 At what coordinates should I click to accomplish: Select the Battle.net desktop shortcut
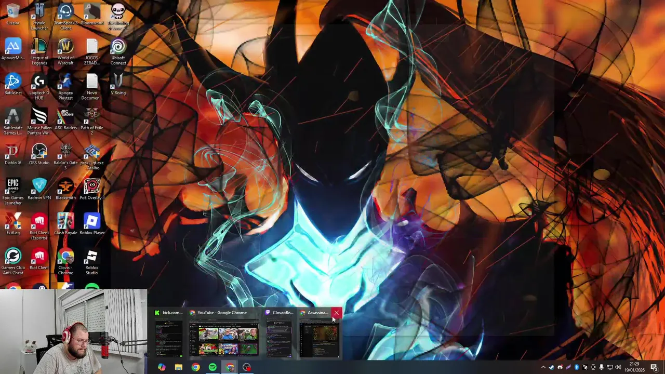coord(13,84)
